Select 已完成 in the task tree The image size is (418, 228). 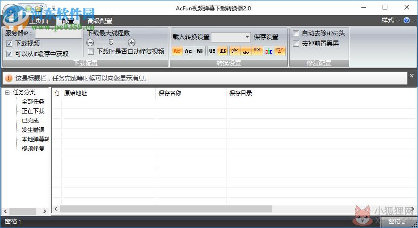30,121
